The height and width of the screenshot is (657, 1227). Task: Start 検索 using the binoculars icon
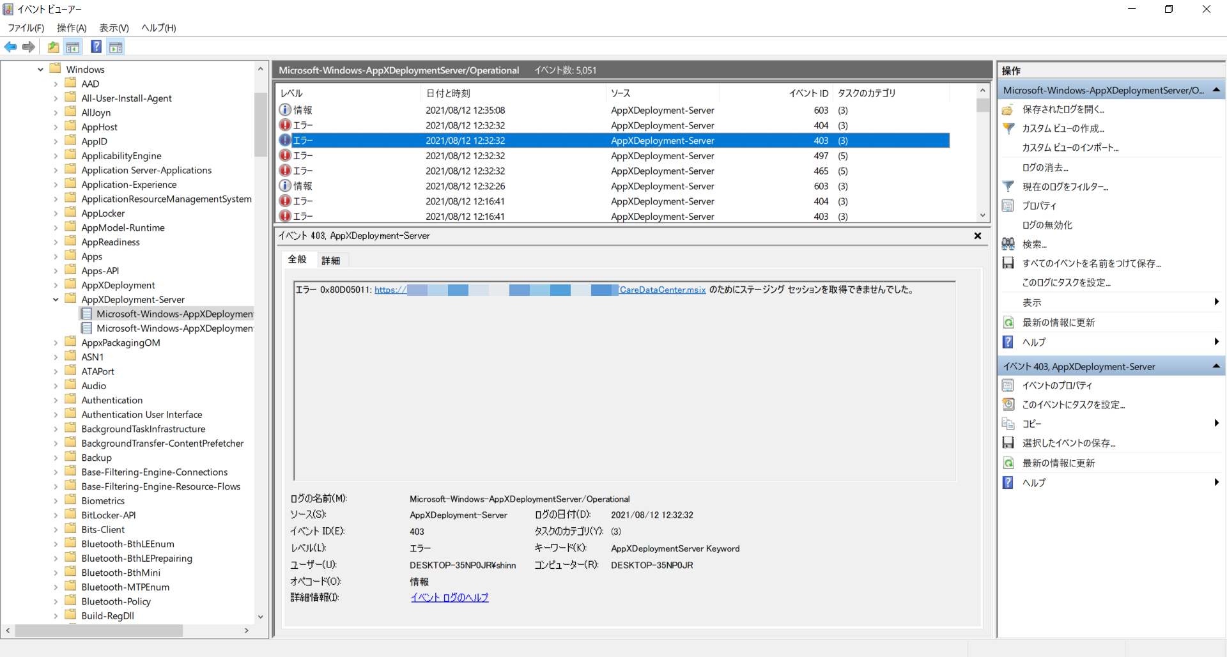[x=1008, y=243]
